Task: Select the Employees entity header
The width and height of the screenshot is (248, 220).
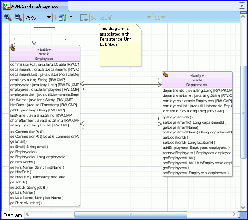Action: coord(44,54)
